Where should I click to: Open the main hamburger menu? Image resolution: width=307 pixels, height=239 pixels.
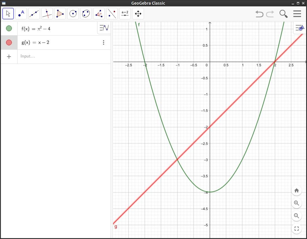297,14
